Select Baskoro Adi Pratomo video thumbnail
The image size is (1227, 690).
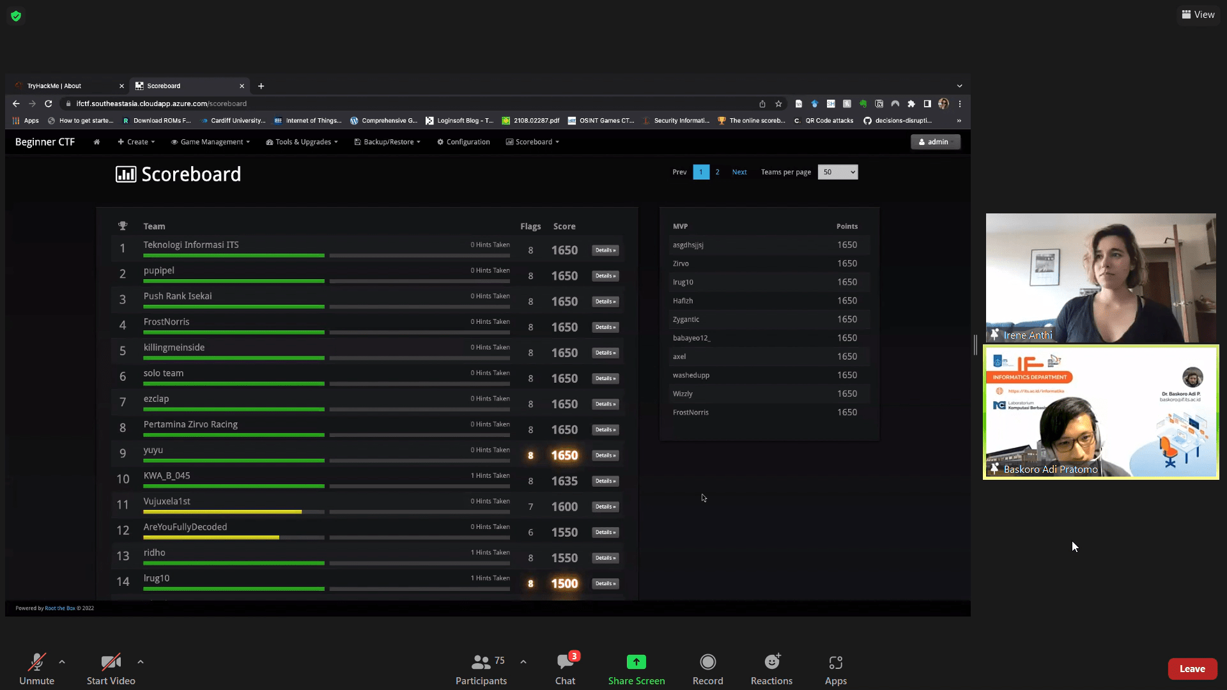pos(1100,412)
